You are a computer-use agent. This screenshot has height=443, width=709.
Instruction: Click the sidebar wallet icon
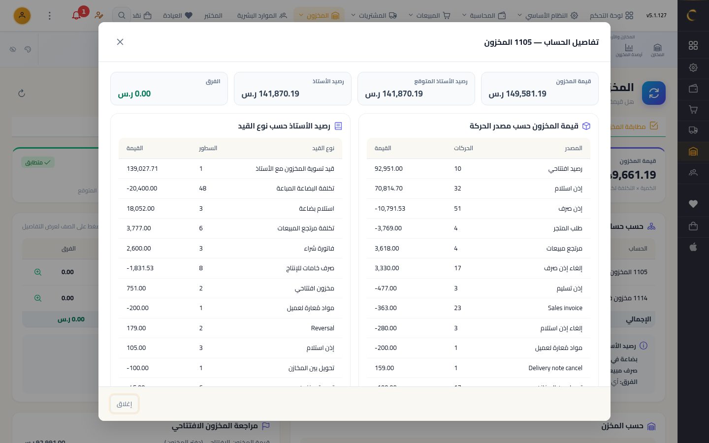pos(693,89)
